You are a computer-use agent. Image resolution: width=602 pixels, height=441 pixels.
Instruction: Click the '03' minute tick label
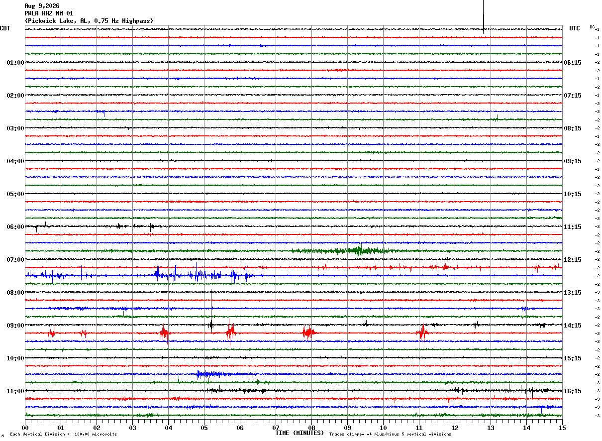coord(133,428)
